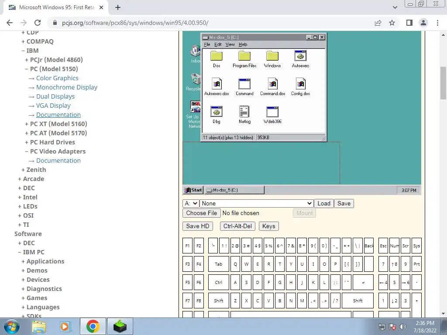The image size is (447, 335).
Task: Click Ms-dos_5 (C:) taskbar button
Action: [234, 190]
